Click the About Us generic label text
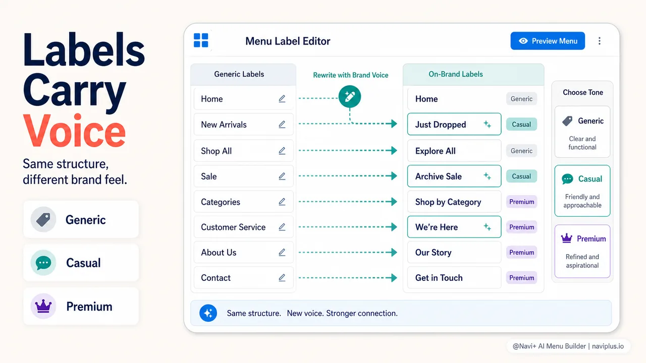The height and width of the screenshot is (363, 646). click(219, 252)
